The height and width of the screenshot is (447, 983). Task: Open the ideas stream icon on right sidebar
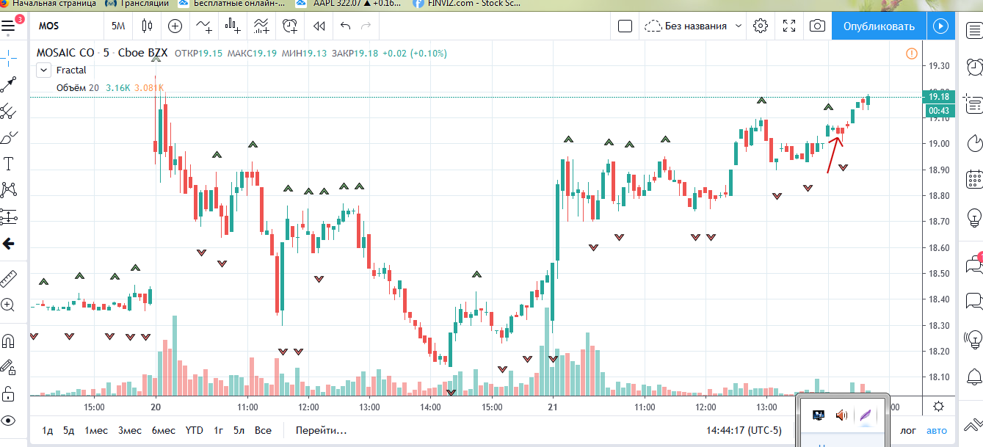click(x=974, y=338)
